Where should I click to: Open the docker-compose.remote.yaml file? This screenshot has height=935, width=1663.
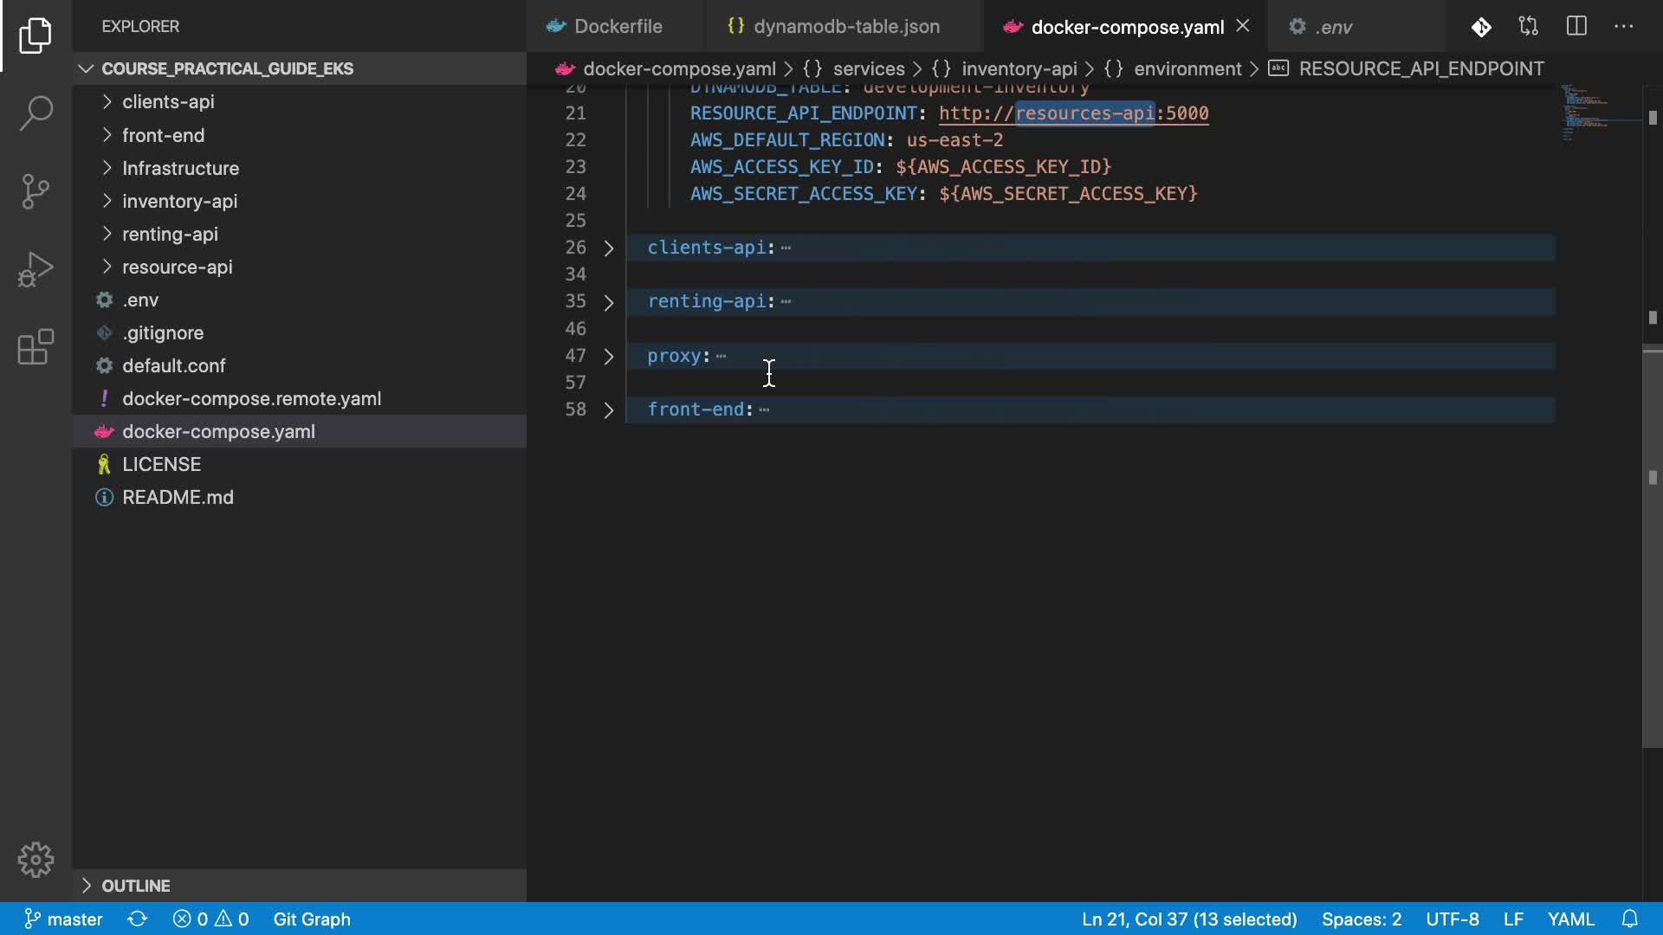coord(251,398)
